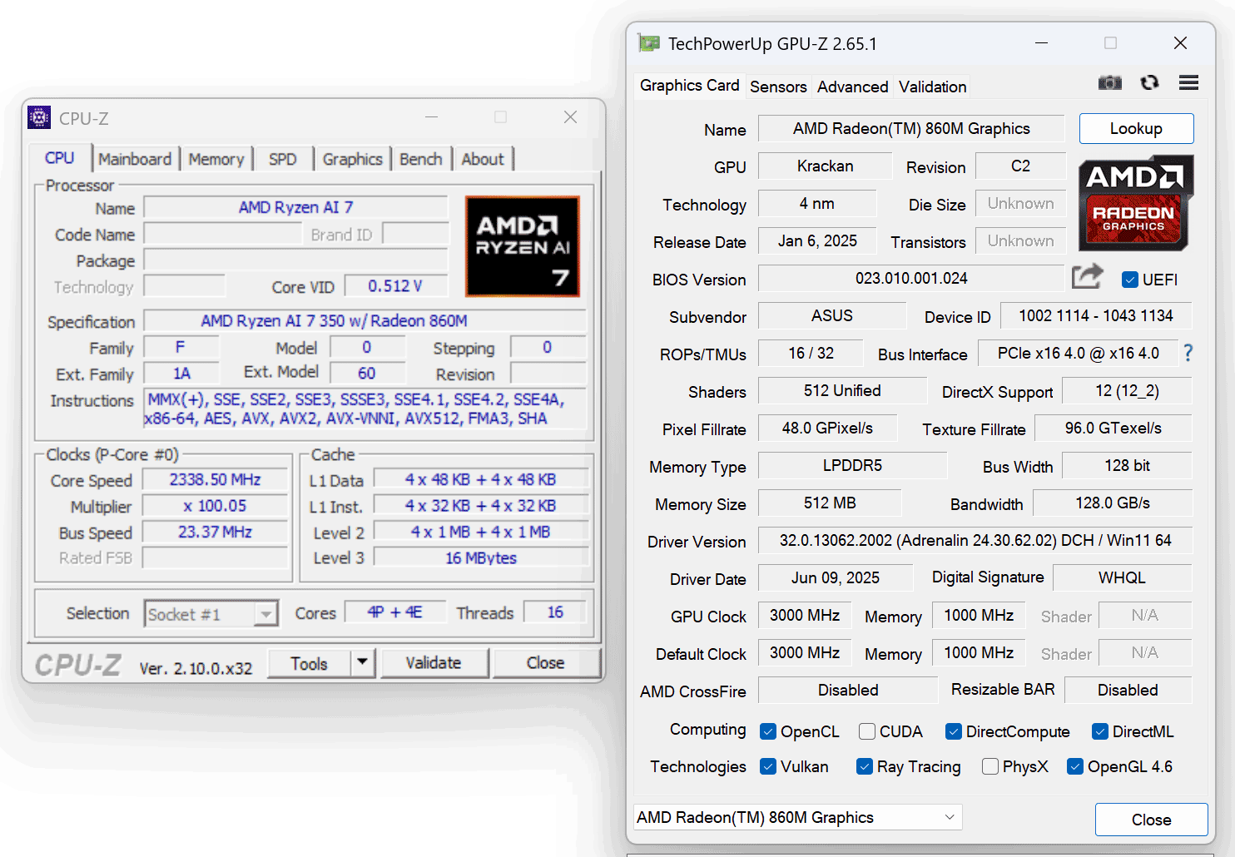The image size is (1235, 857).
Task: Open the GPU-Z hamburger menu
Action: (x=1188, y=82)
